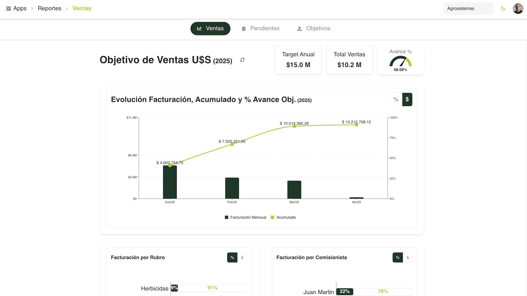The width and height of the screenshot is (527, 296).
Task: Open the Pendientes tab
Action: click(261, 29)
